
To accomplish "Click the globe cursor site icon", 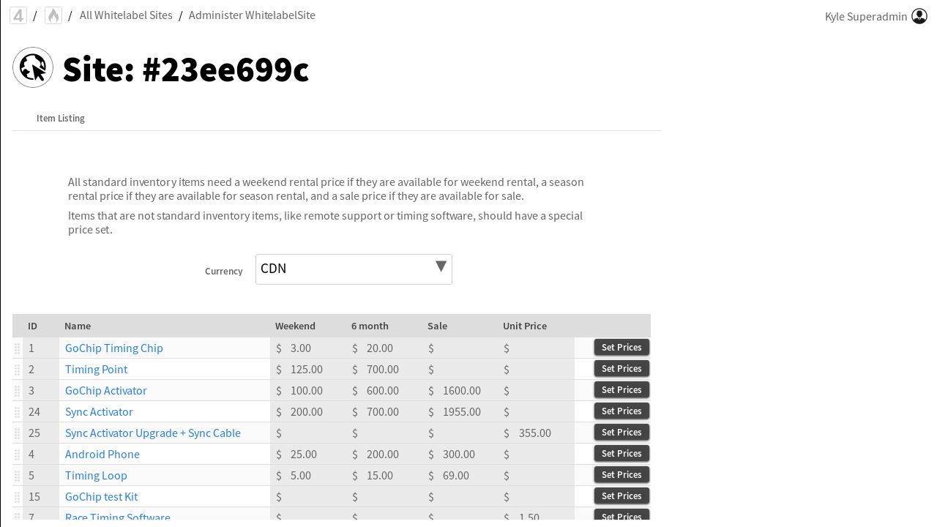I will [x=33, y=67].
